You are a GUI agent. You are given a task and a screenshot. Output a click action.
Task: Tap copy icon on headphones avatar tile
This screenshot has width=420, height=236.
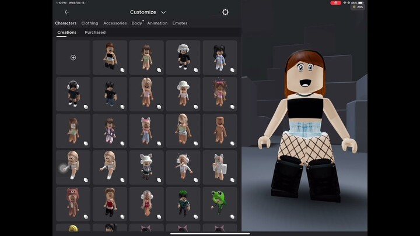(86, 107)
